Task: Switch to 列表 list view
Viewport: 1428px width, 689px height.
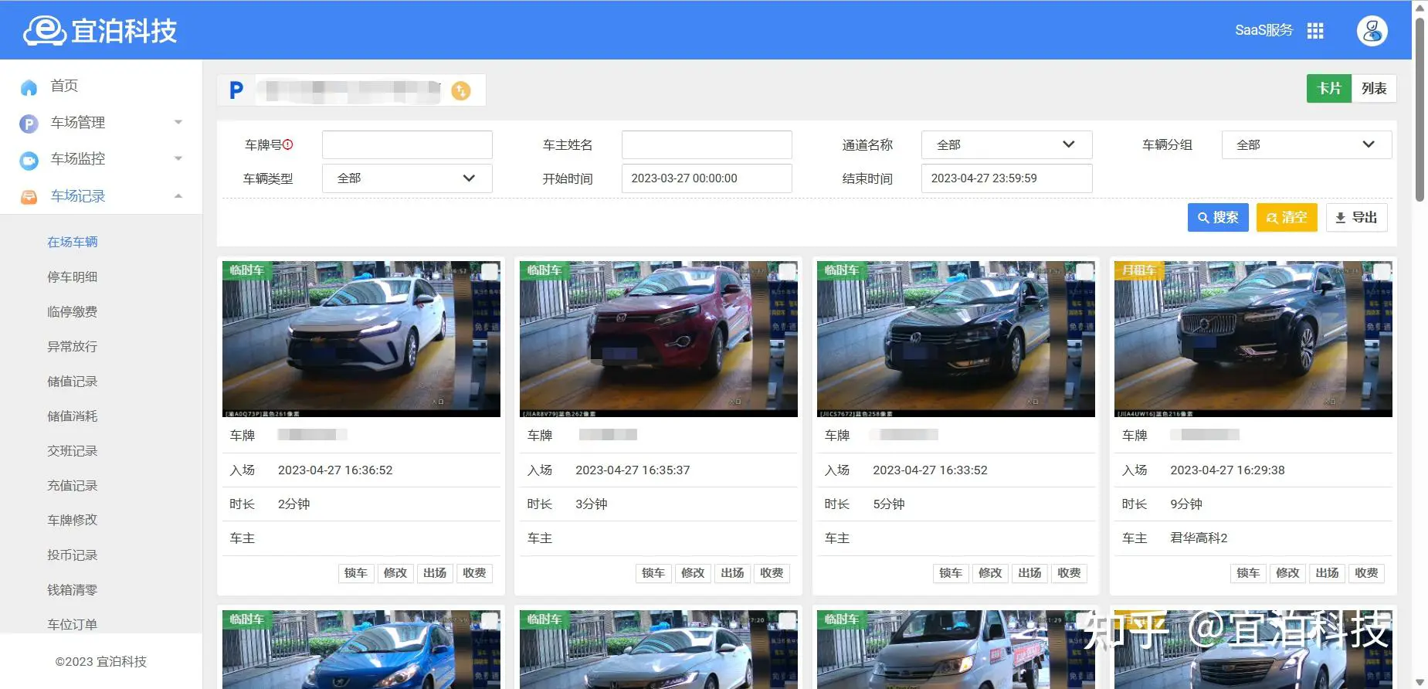Action: (1374, 88)
